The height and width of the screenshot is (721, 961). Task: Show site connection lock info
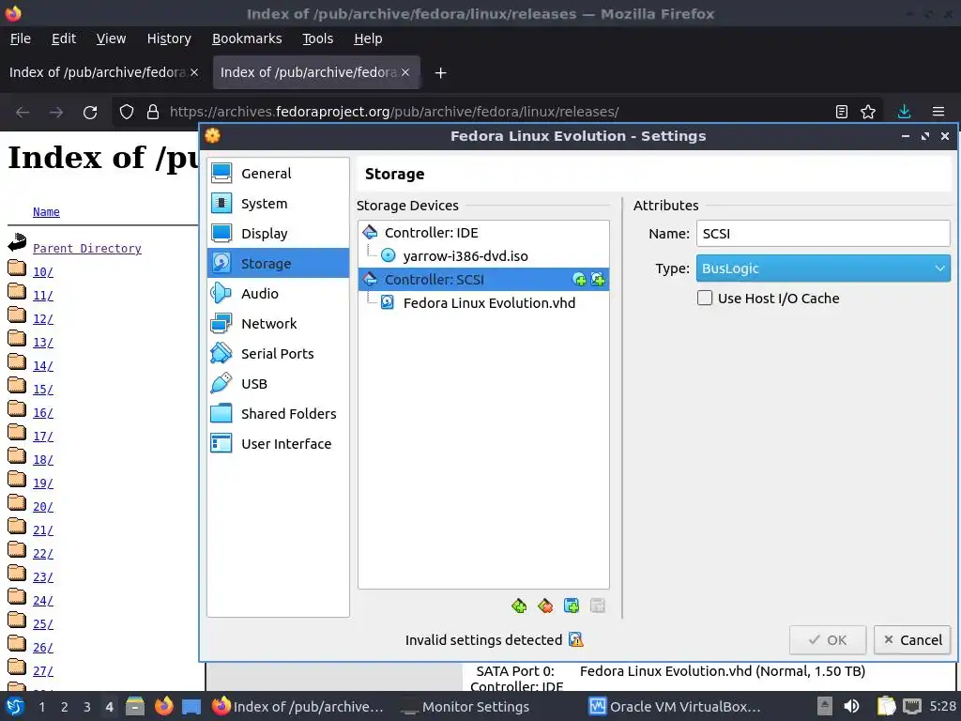click(x=153, y=112)
